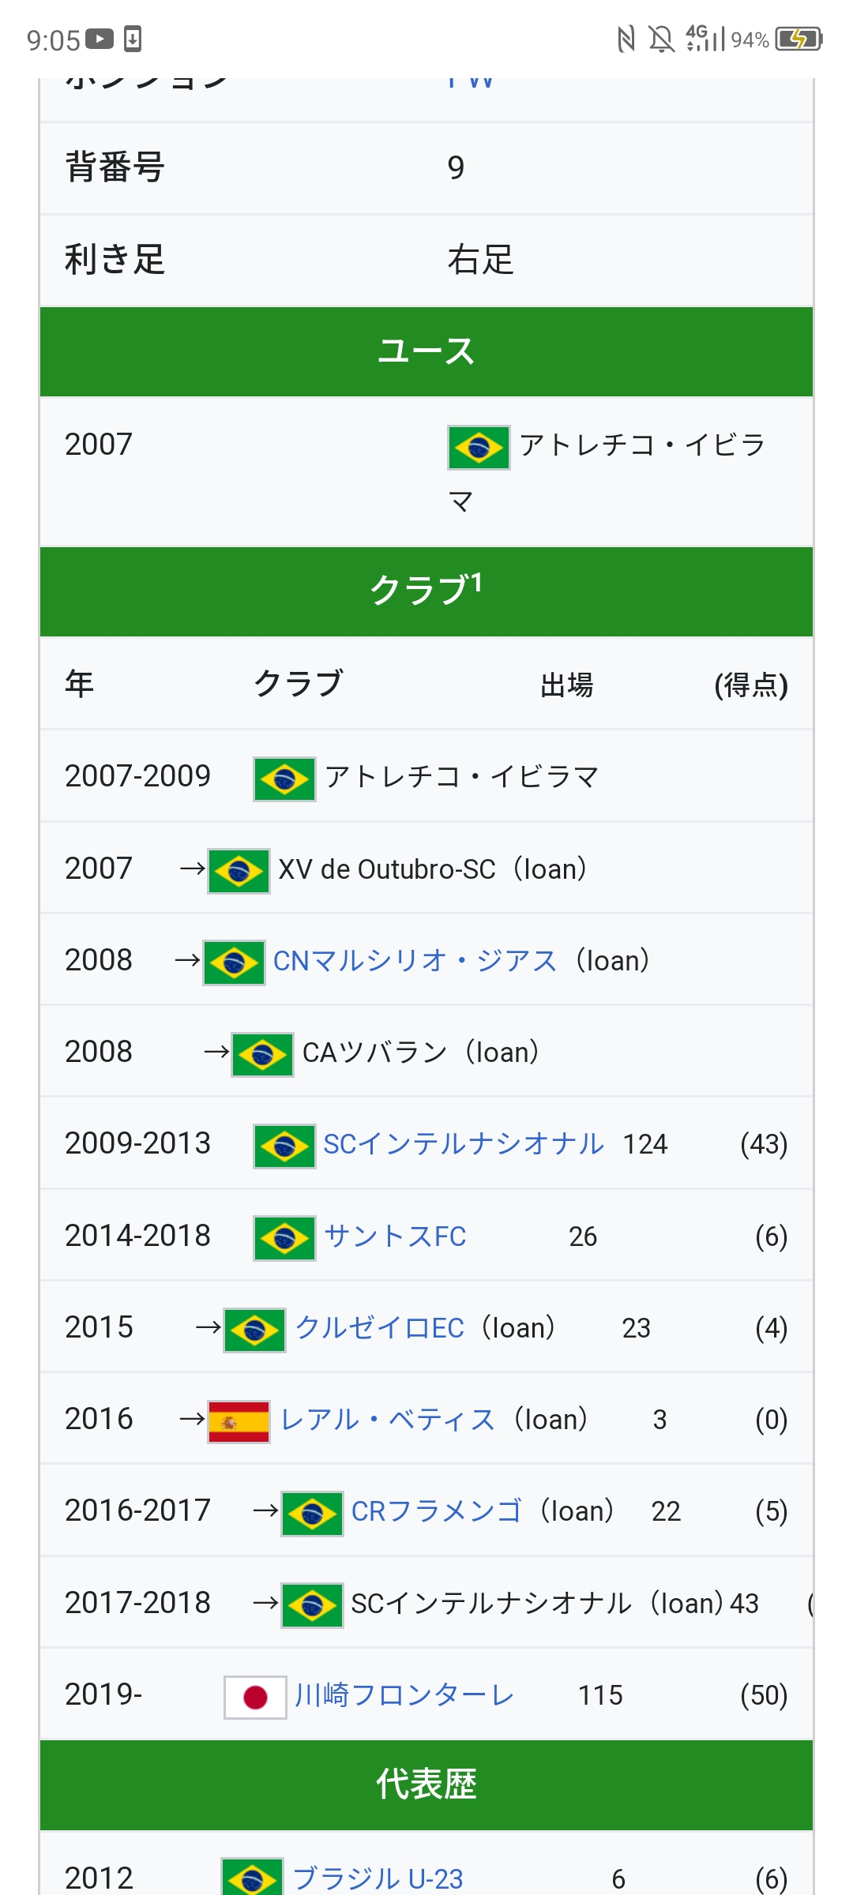The height and width of the screenshot is (1895, 853).
Task: Open the サントスFC club link
Action: point(395,1236)
